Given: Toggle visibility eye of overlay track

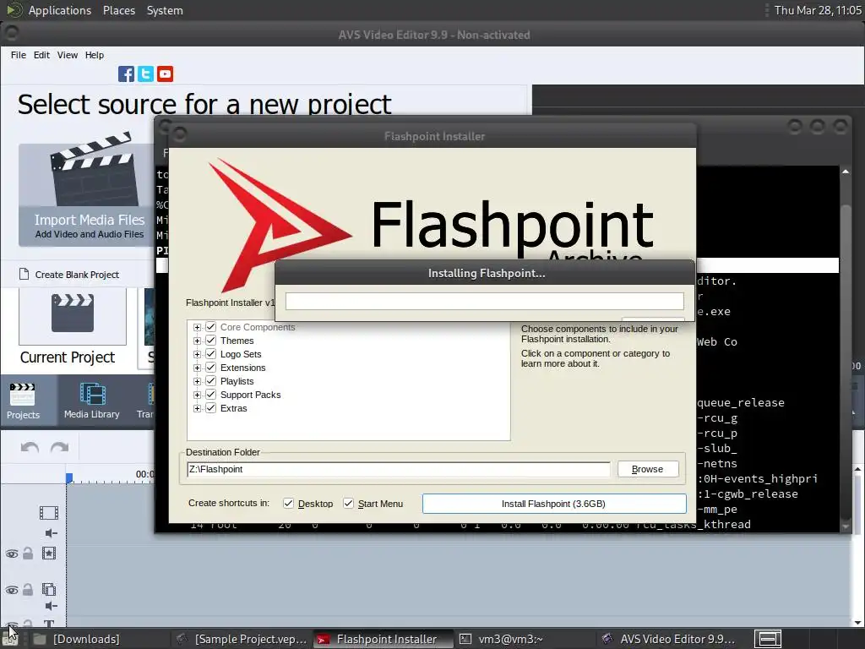Looking at the screenshot, I should (x=12, y=590).
